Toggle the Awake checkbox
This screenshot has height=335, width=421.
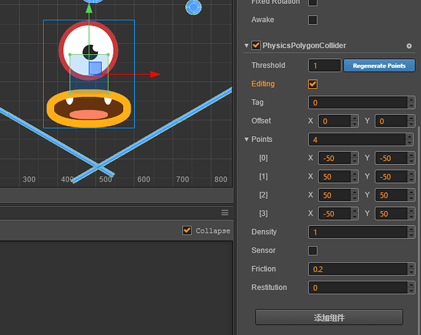[x=313, y=20]
